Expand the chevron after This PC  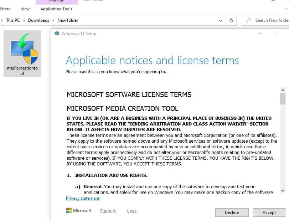click(x=24, y=20)
